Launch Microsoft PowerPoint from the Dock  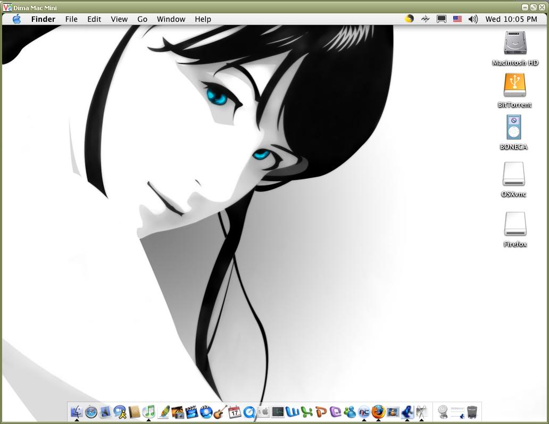point(321,412)
